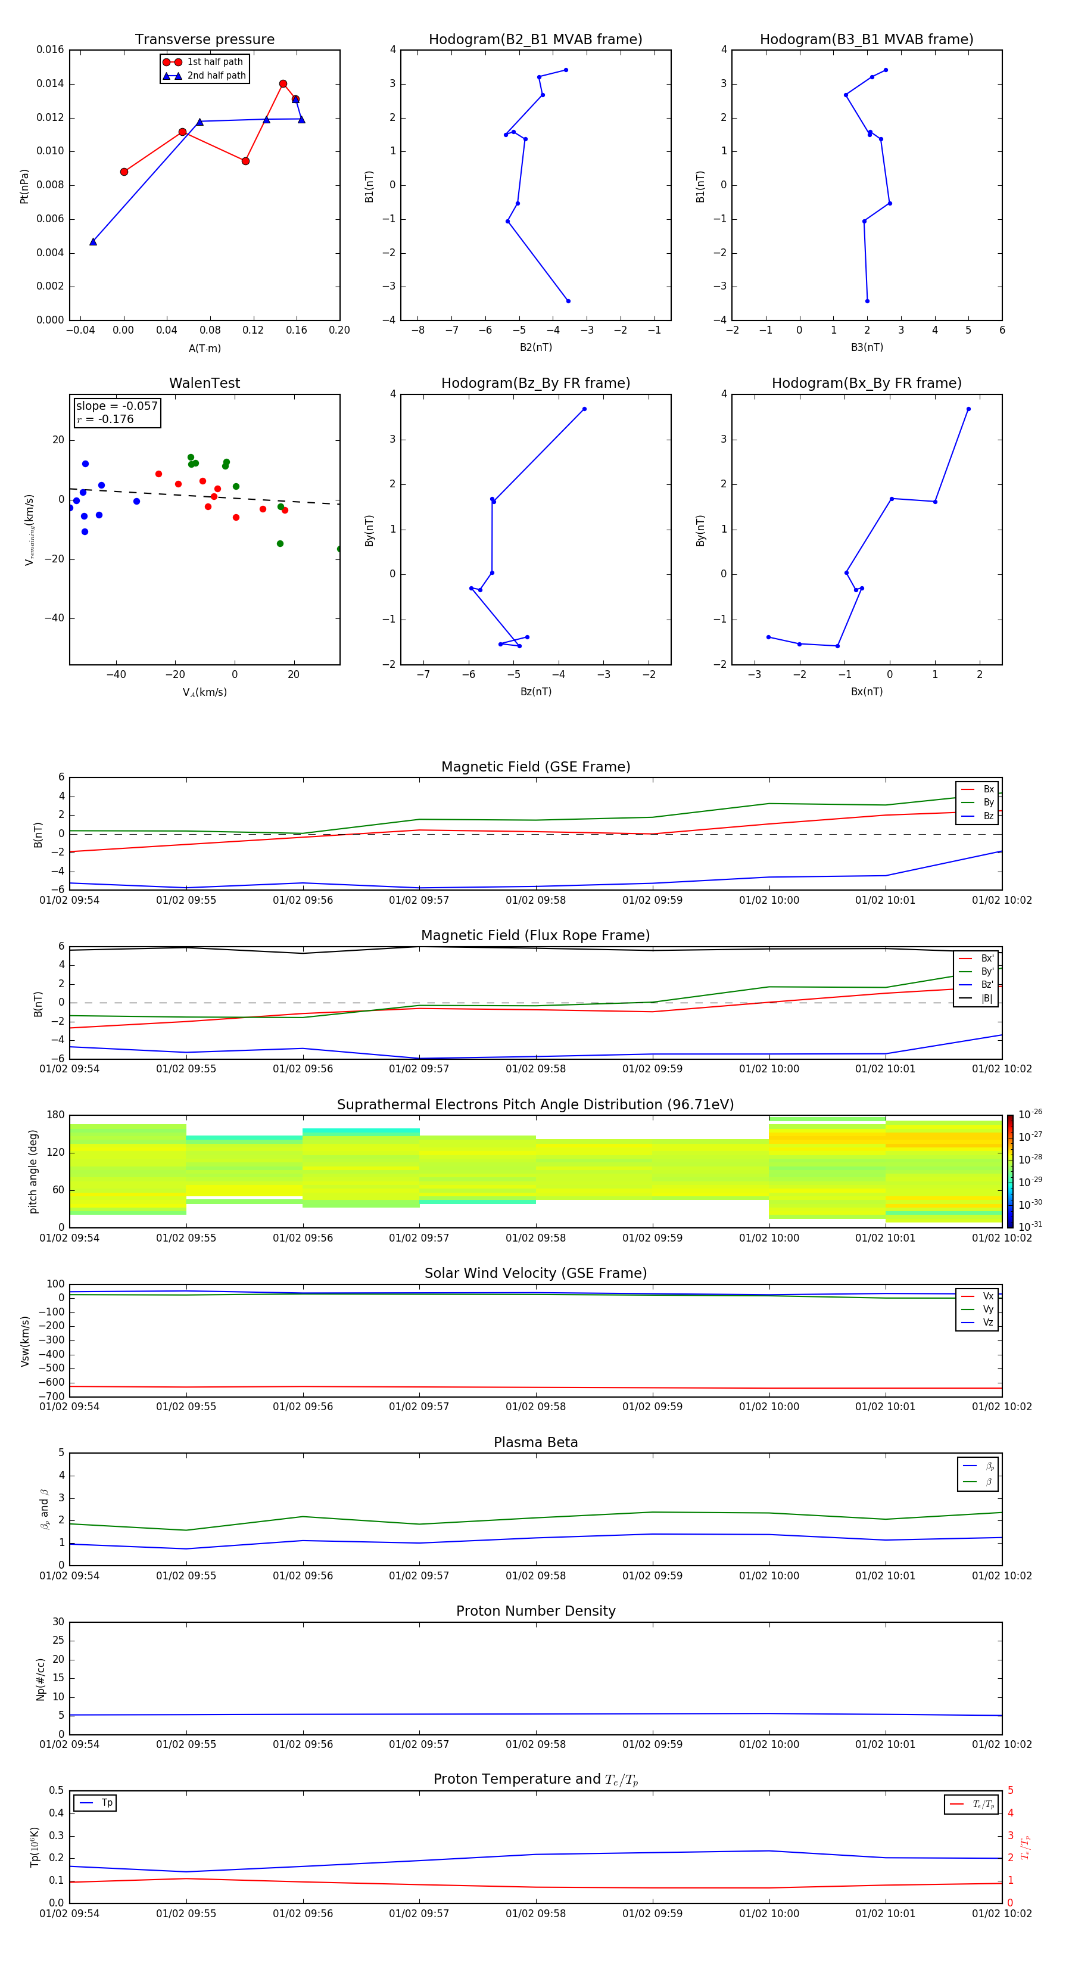This screenshot has width=1072, height=1966.
Task: Click the "Bz(nT)" x-axis label
Action: point(535,692)
